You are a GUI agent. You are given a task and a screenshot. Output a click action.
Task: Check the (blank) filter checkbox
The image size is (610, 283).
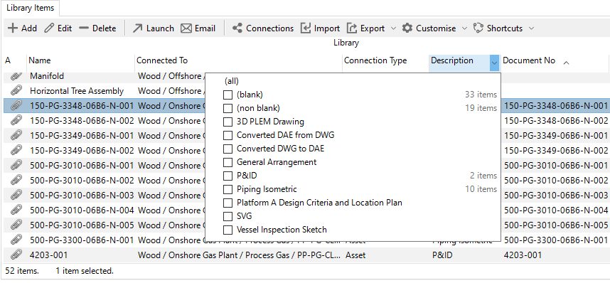coord(228,95)
